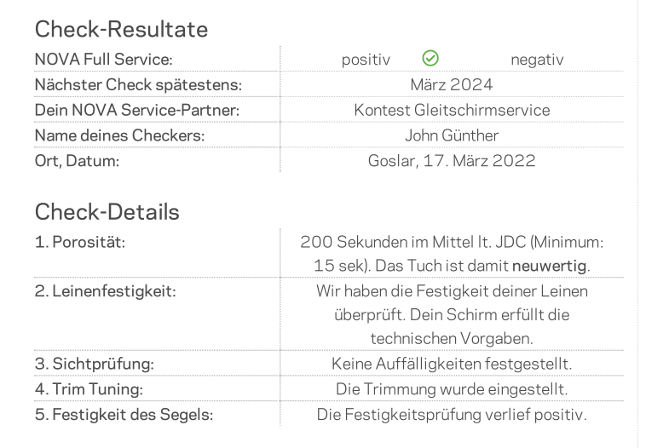Click the 'März 2024' next check date
The image size is (646, 448).
pyautogui.click(x=452, y=85)
